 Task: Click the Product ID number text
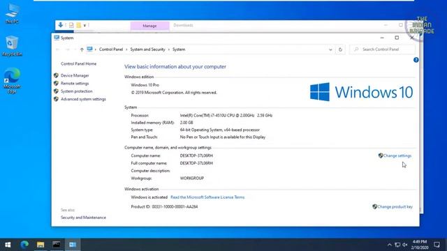(x=175, y=206)
